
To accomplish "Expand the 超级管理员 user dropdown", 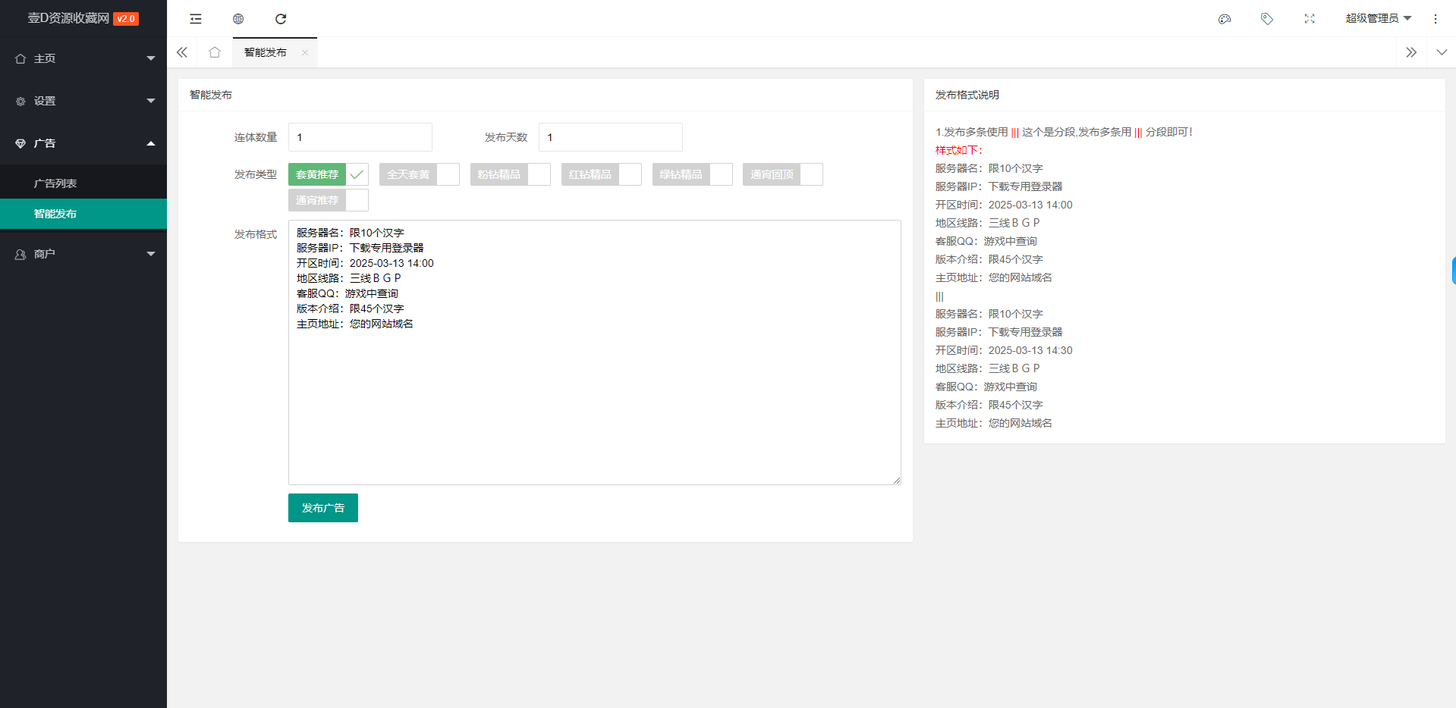I will 1378,18.
